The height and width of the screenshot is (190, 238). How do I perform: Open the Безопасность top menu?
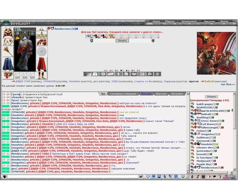189,21
